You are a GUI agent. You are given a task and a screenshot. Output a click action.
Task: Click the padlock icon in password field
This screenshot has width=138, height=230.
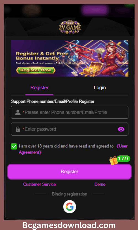point(18,129)
